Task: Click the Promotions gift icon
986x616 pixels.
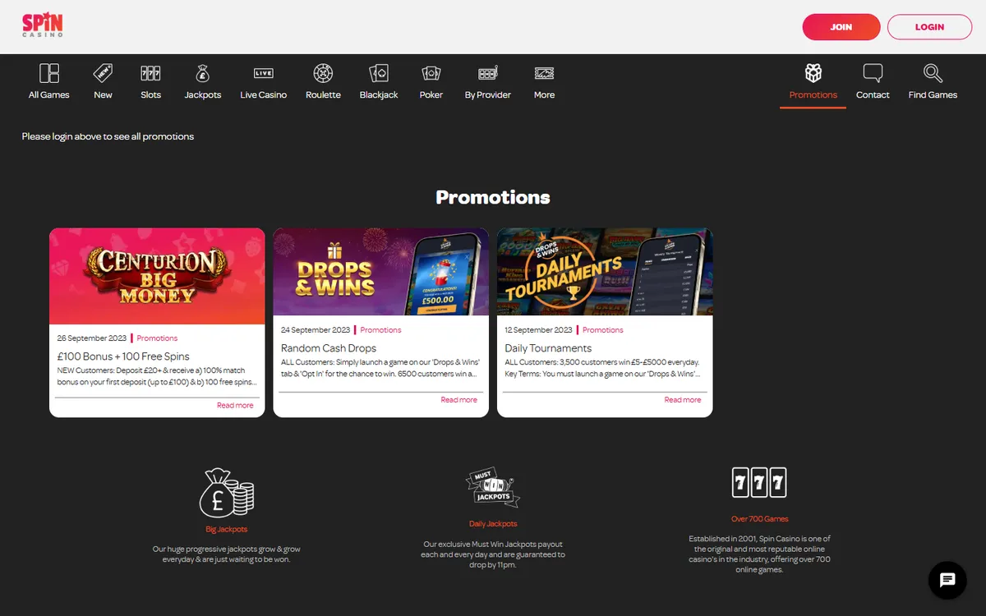Action: pyautogui.click(x=813, y=73)
